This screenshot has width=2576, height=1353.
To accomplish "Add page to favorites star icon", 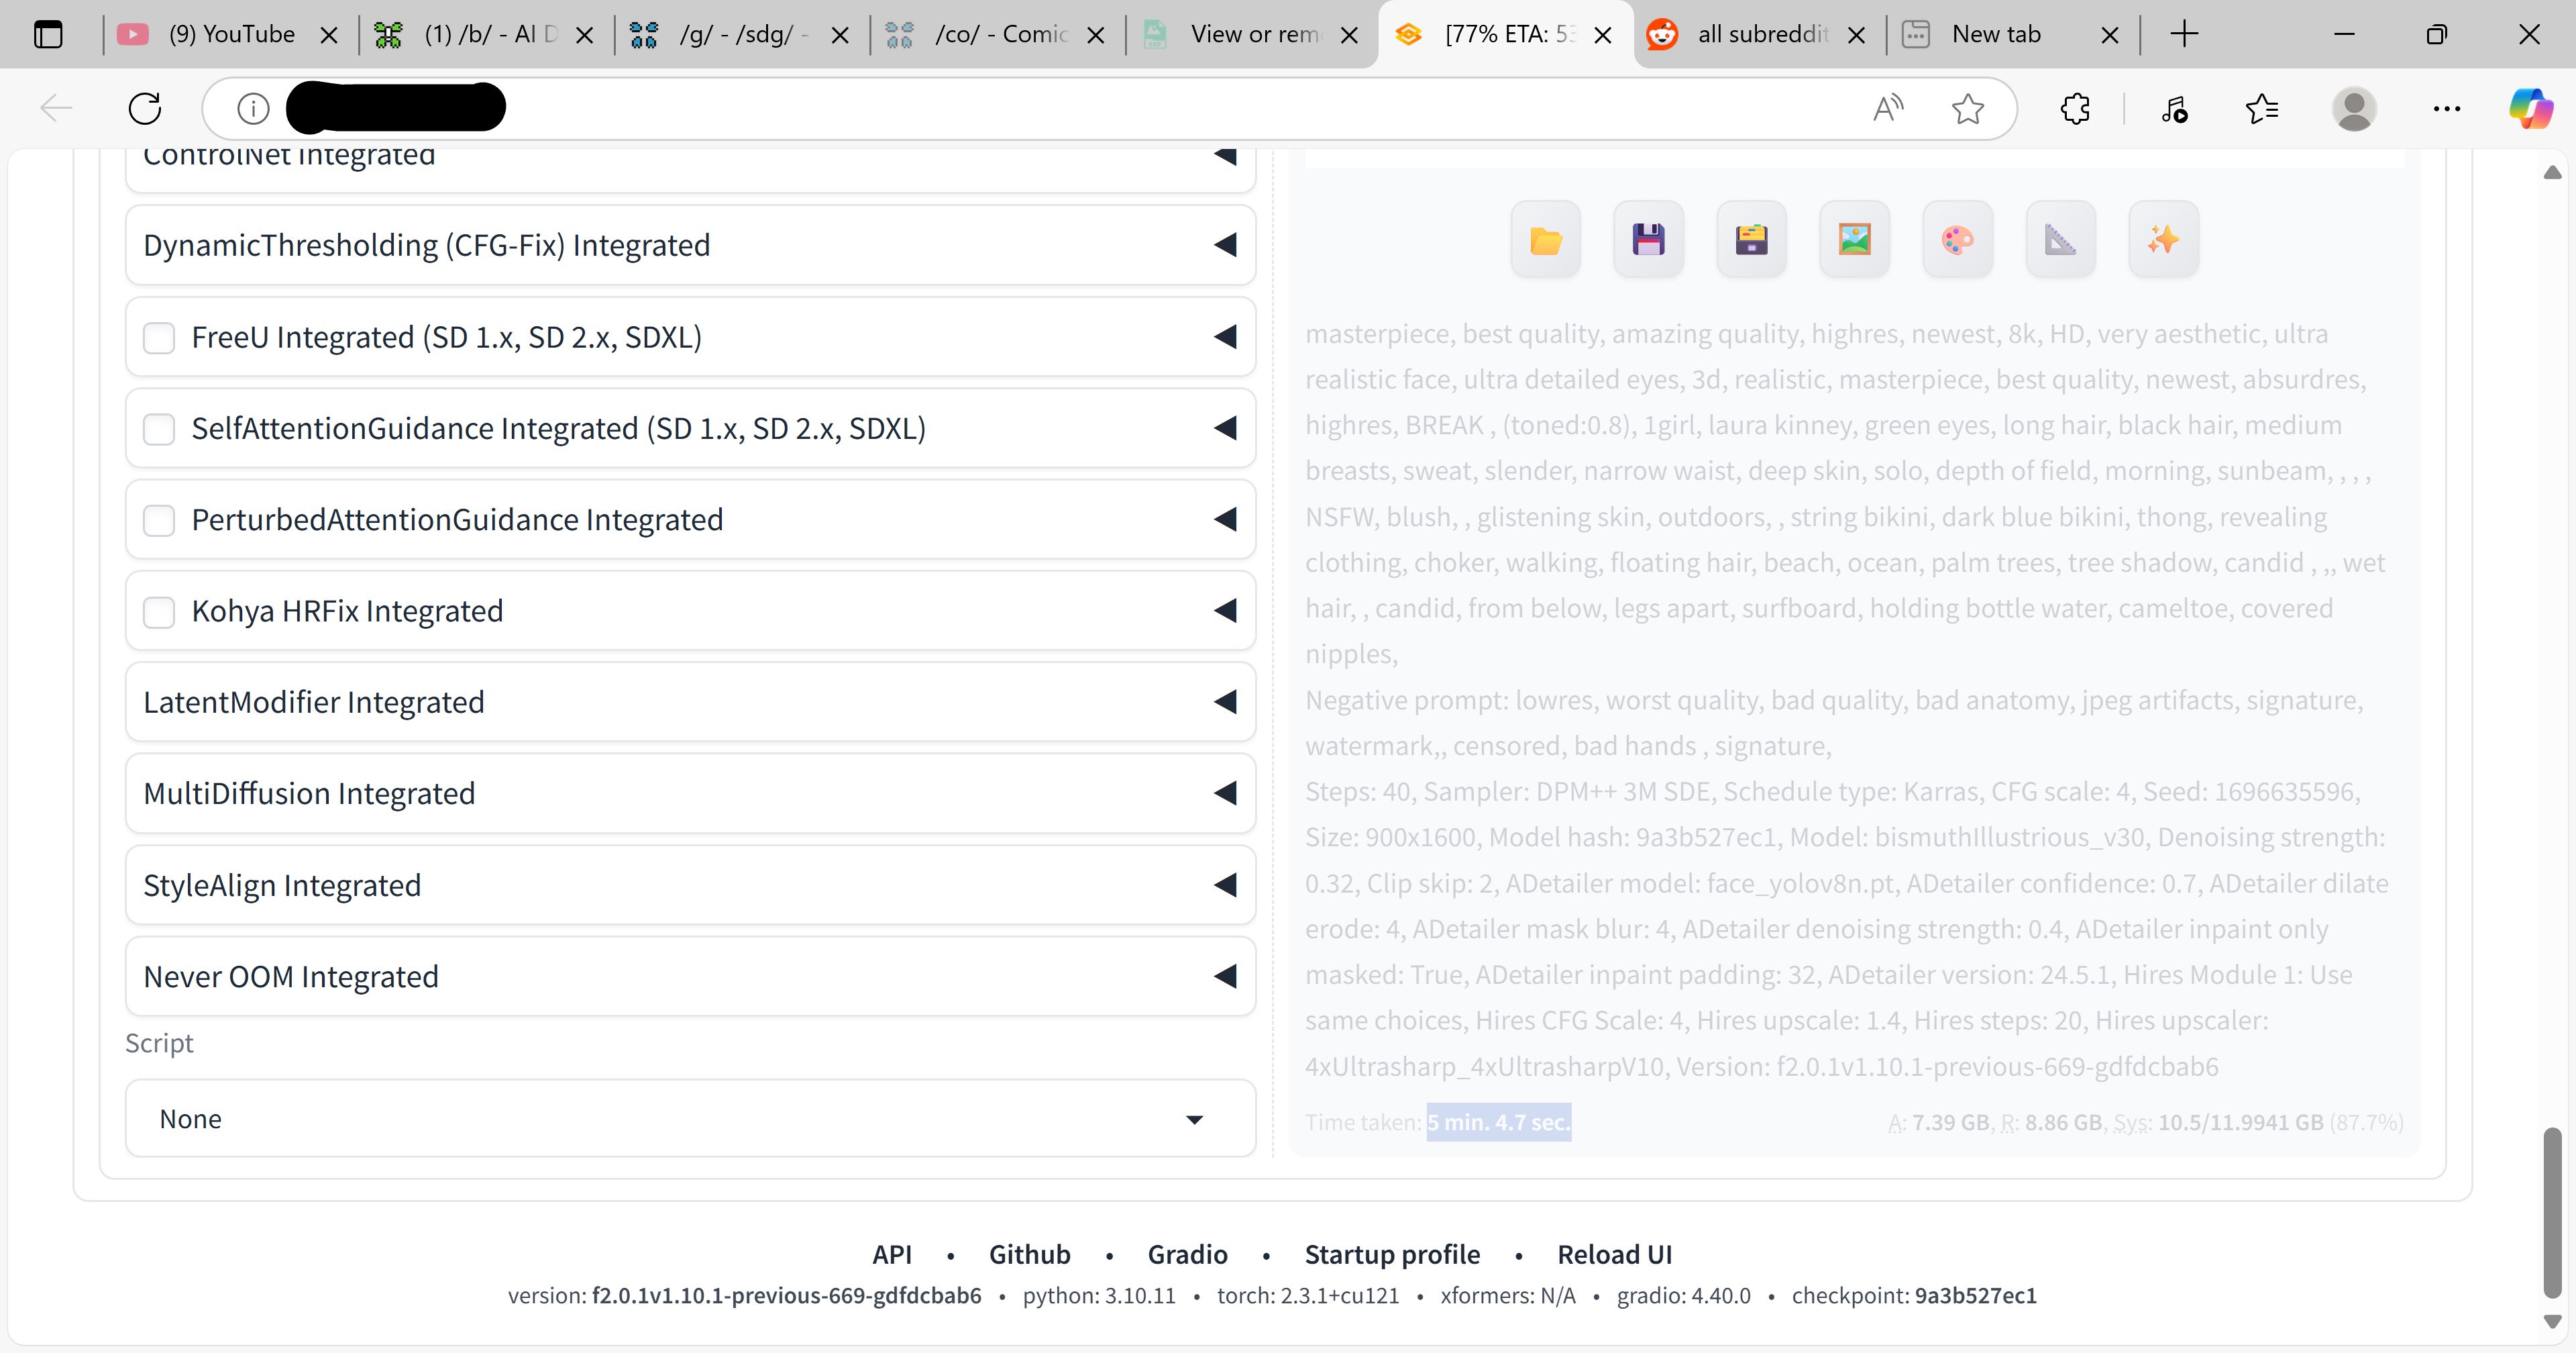I will coord(1968,108).
